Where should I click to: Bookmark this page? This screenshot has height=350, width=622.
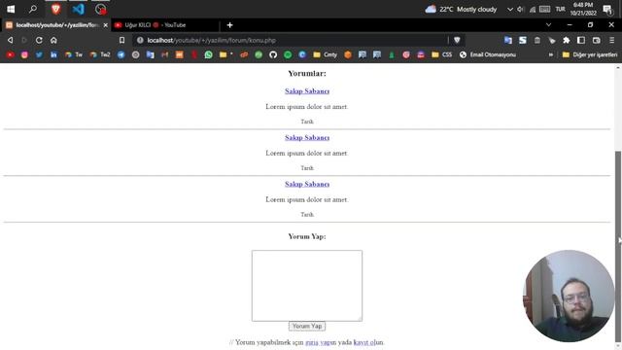click(121, 40)
